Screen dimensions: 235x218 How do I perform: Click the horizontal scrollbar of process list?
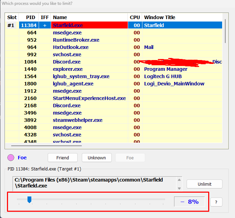(46, 146)
